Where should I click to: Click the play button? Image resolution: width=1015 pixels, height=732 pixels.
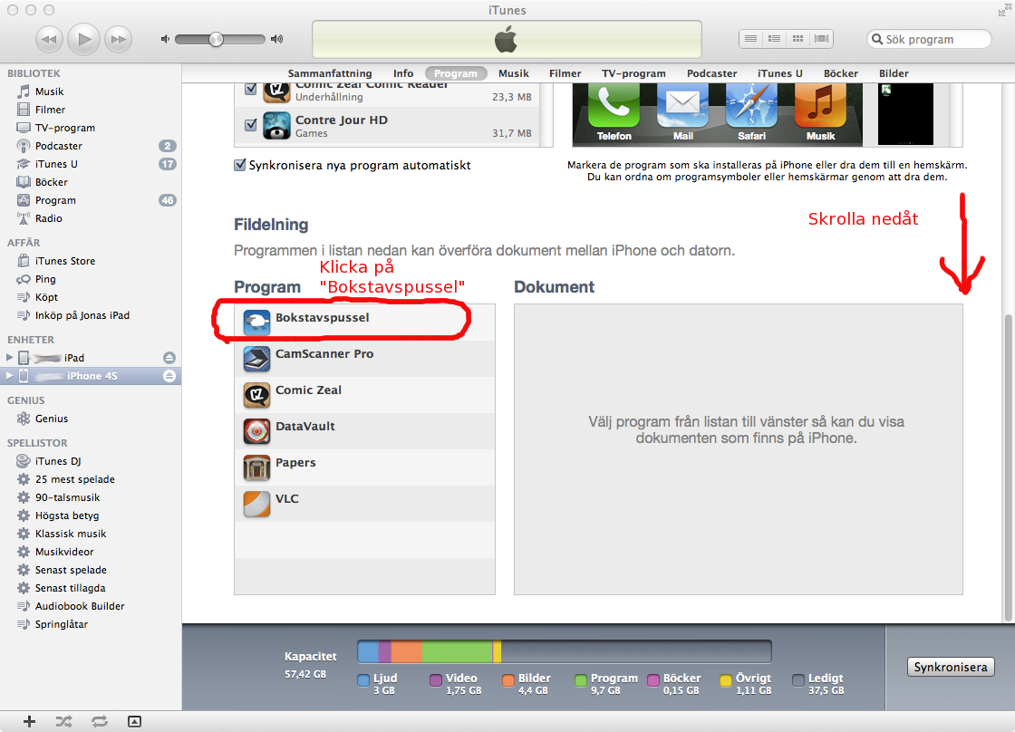[x=83, y=39]
